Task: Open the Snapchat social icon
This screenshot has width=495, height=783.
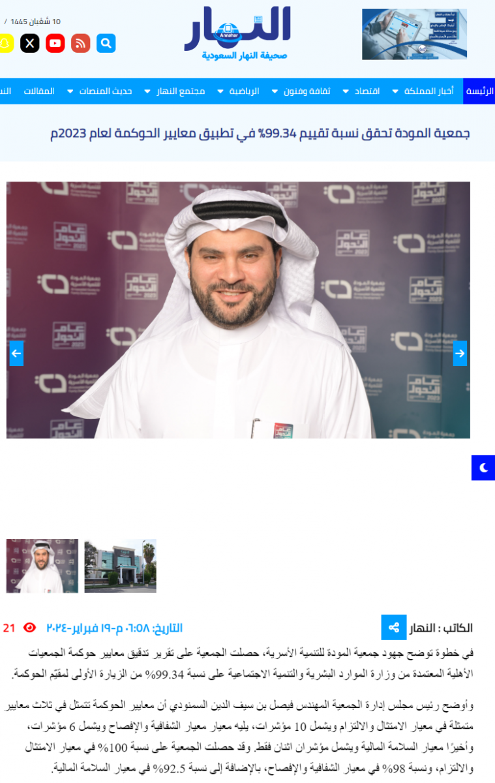Action: pos(6,44)
